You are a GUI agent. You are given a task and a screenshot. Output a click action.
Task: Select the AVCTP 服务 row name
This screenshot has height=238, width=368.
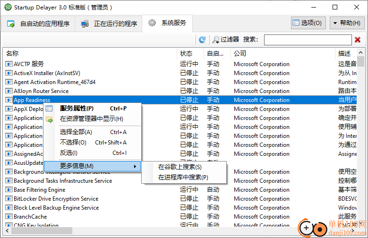pos(29,64)
